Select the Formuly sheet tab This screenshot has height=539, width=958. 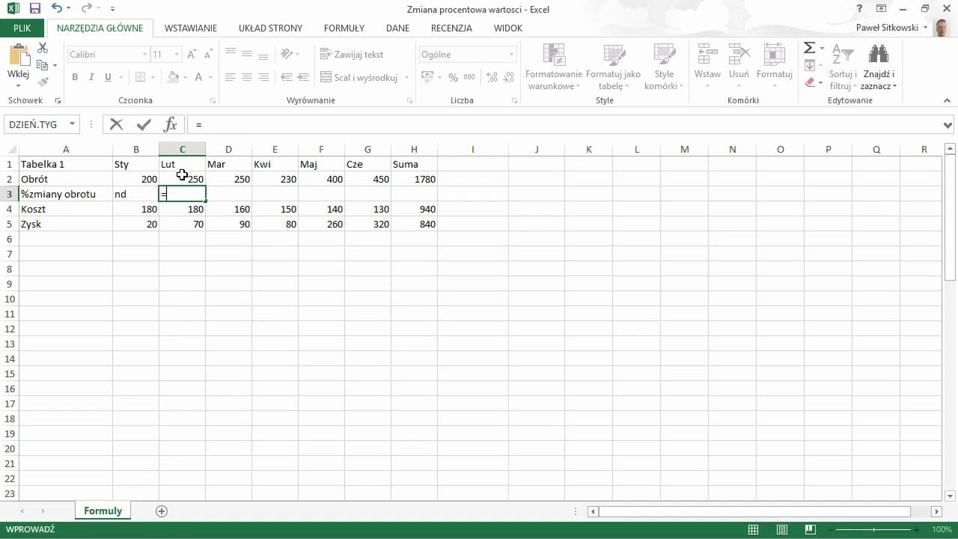click(x=103, y=511)
